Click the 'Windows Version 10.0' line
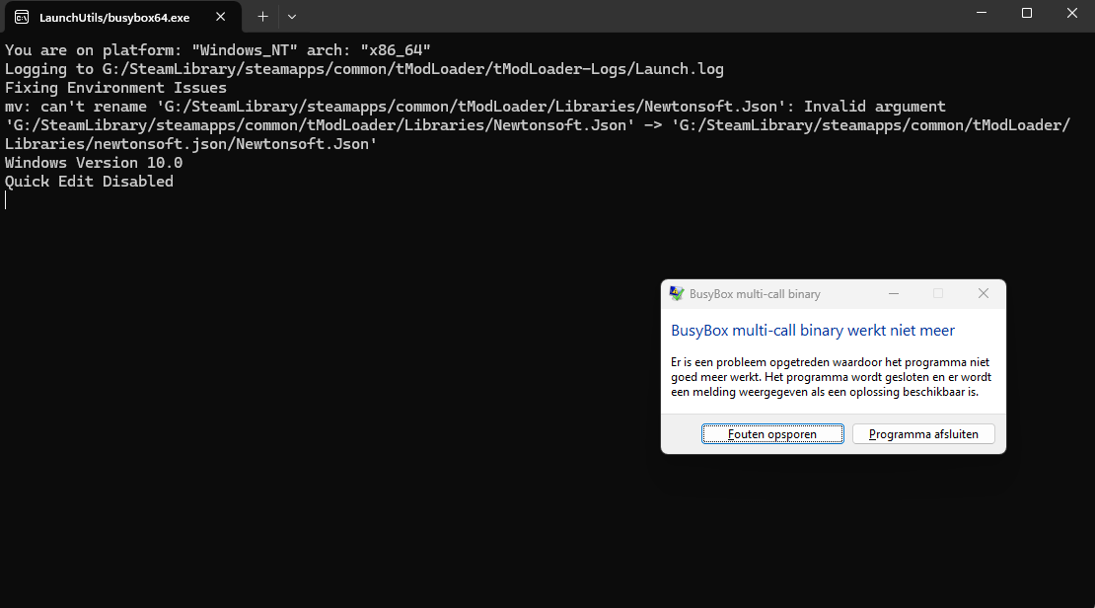 coord(94,162)
